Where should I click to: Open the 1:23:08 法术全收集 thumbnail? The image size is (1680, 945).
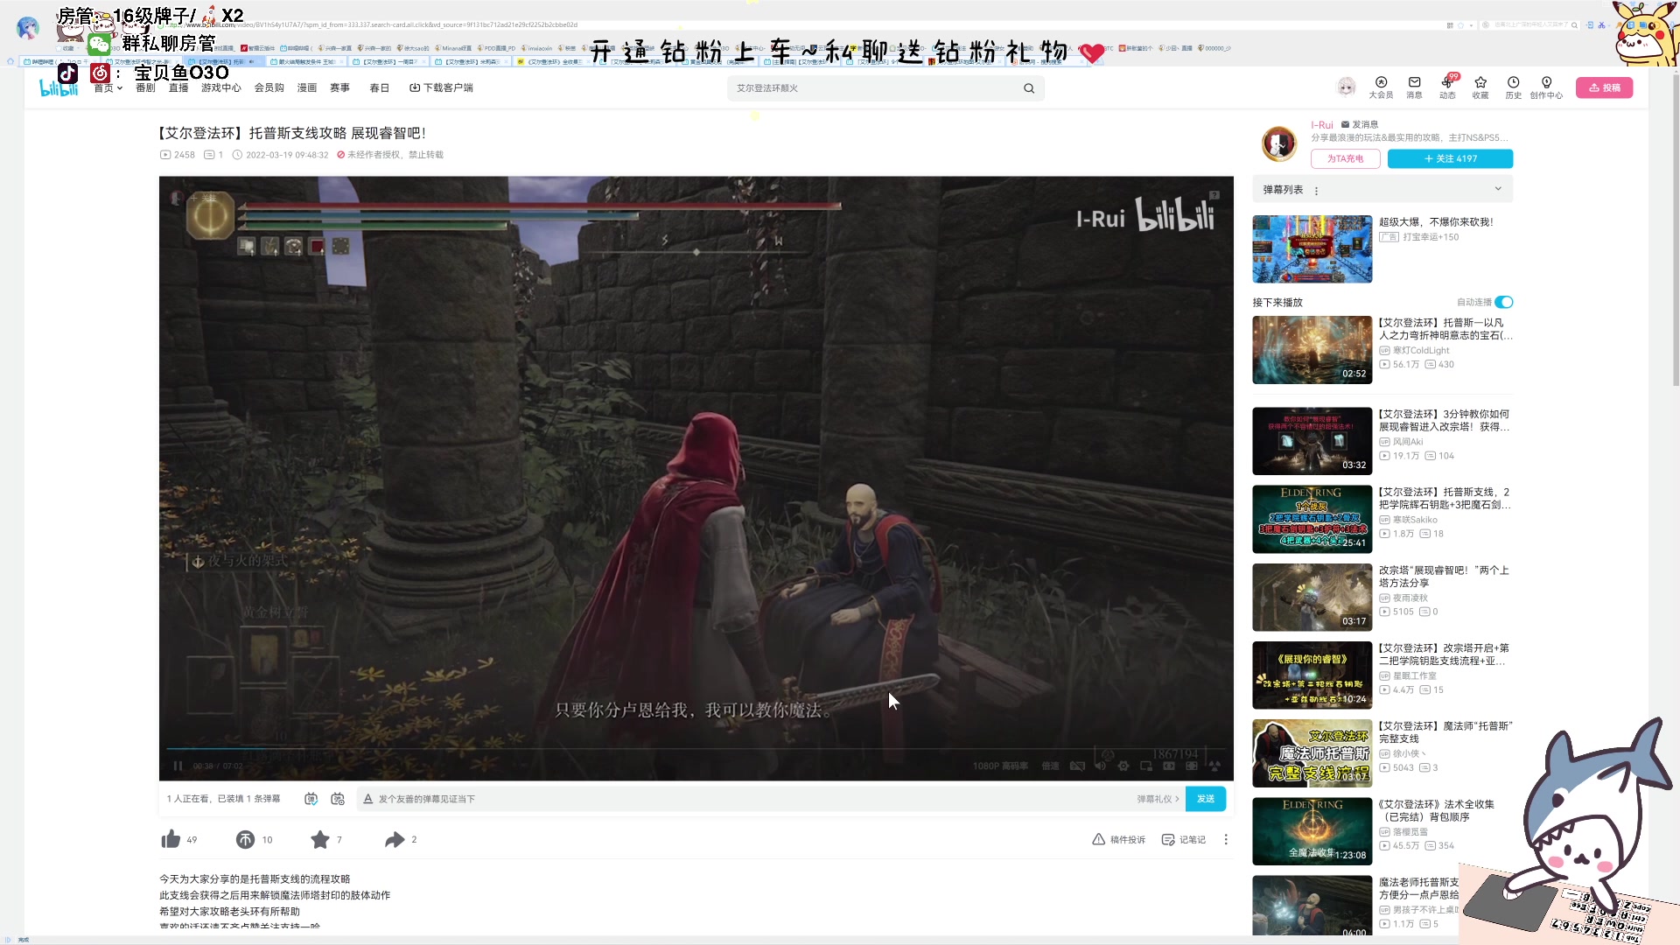pyautogui.click(x=1312, y=831)
